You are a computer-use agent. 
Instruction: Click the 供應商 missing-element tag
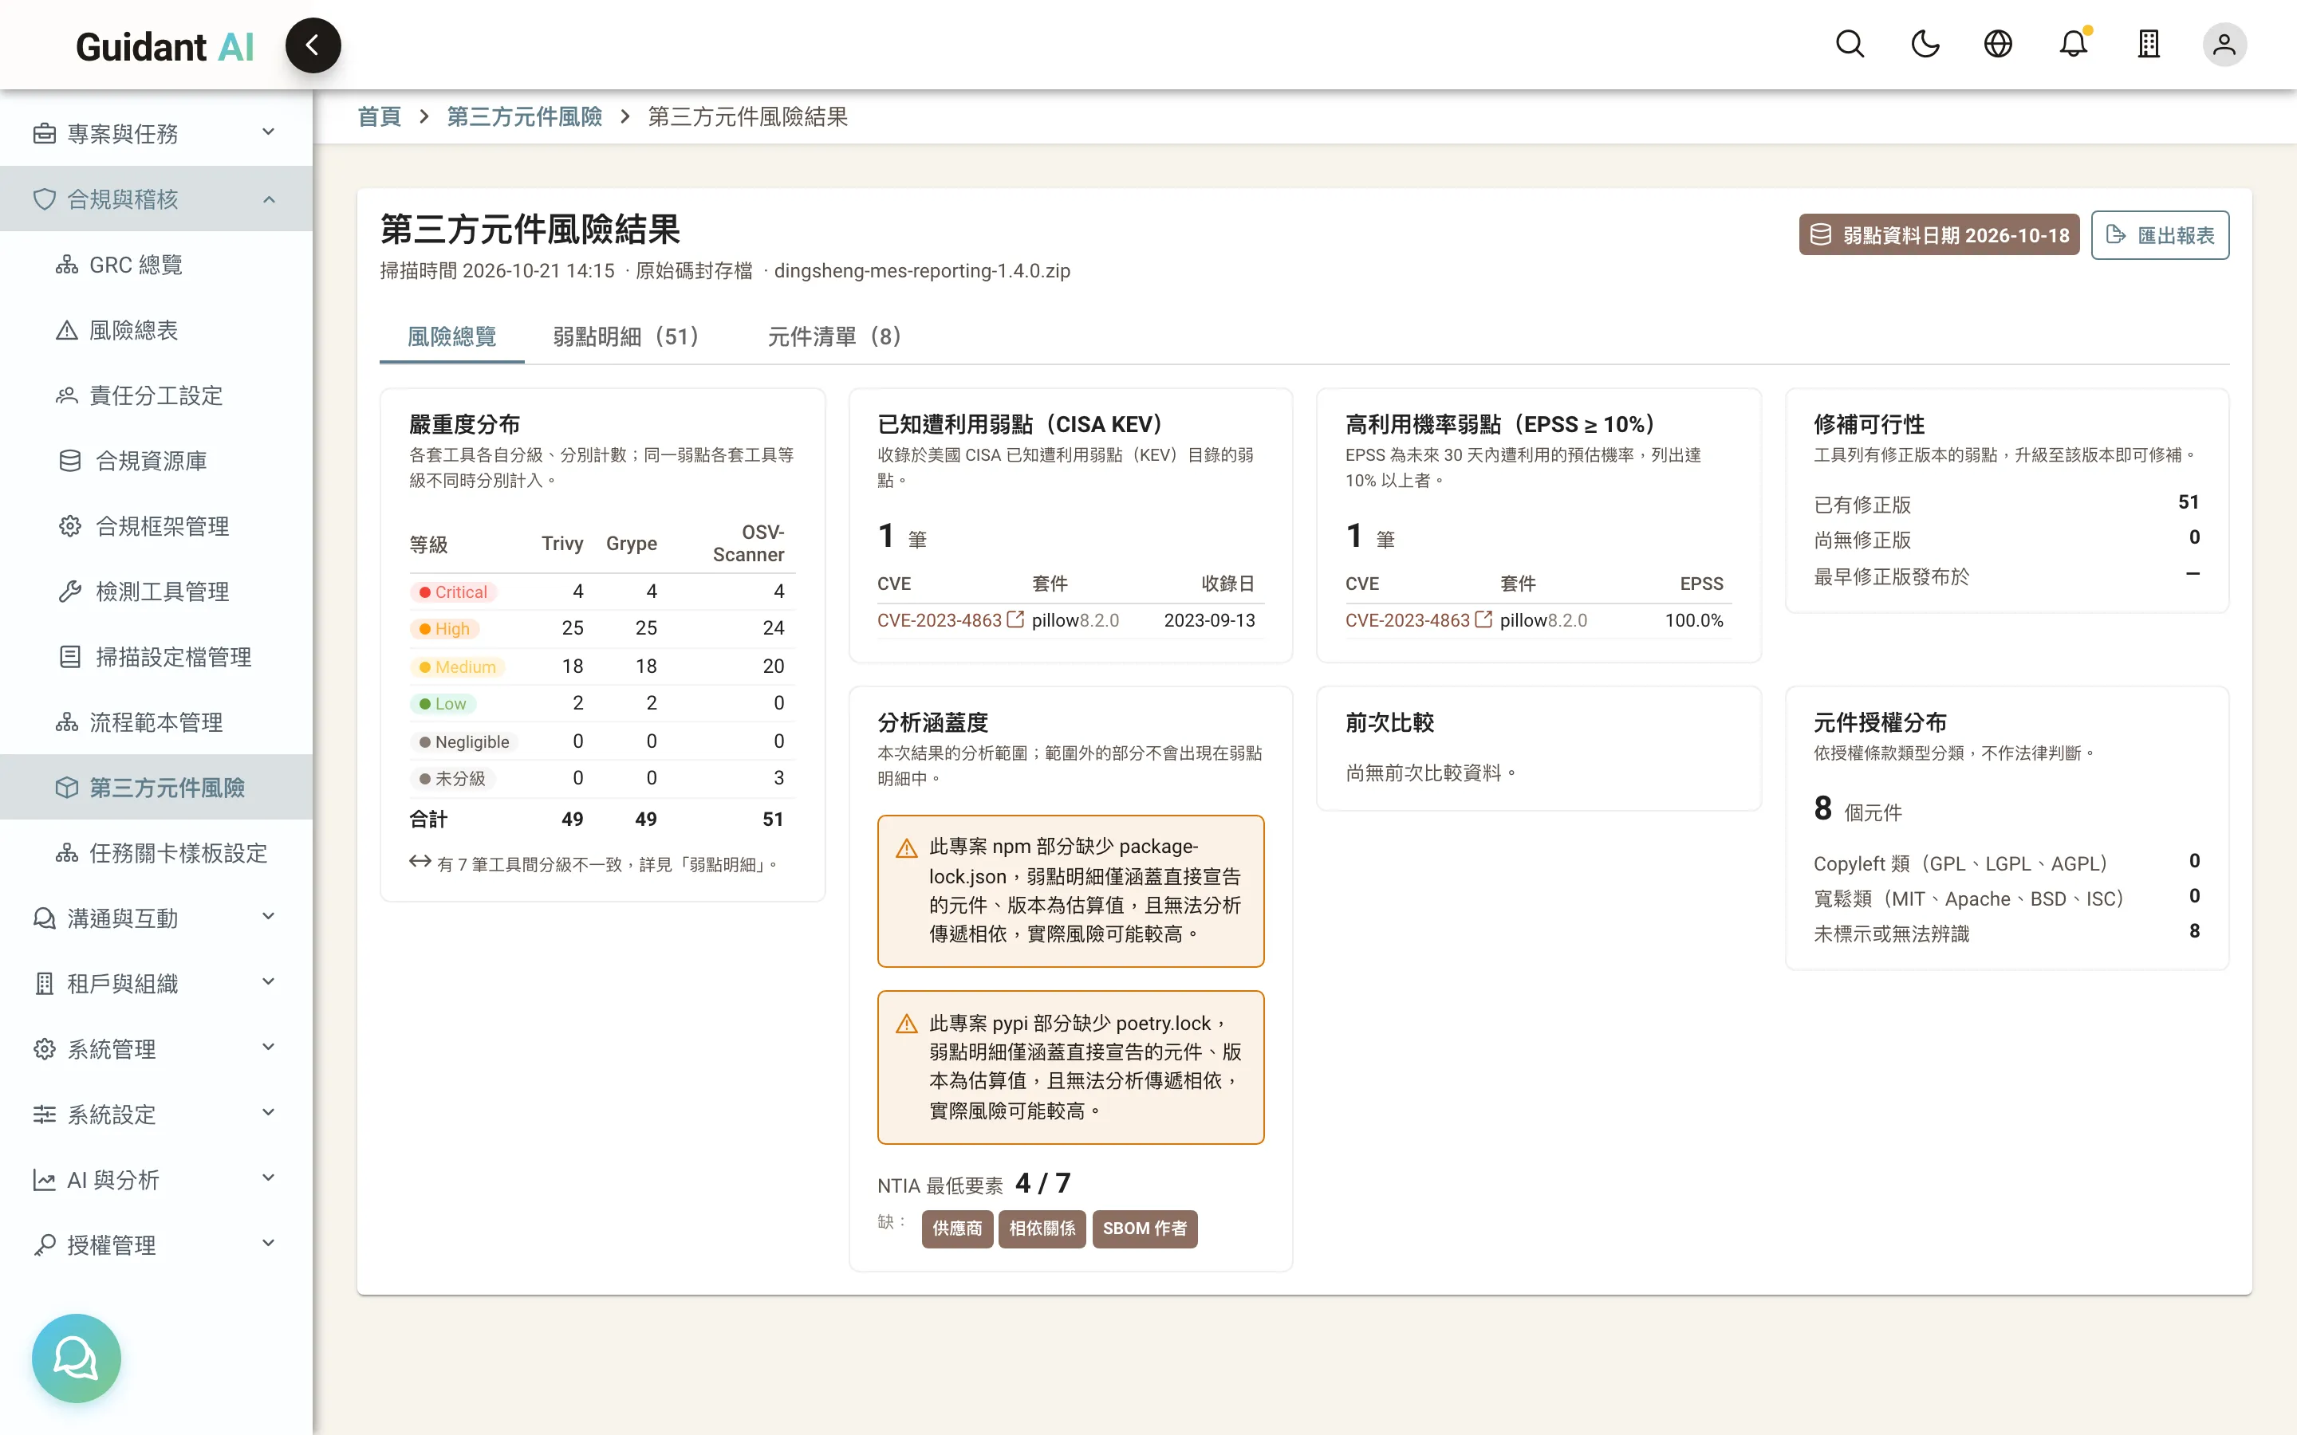pos(957,1228)
